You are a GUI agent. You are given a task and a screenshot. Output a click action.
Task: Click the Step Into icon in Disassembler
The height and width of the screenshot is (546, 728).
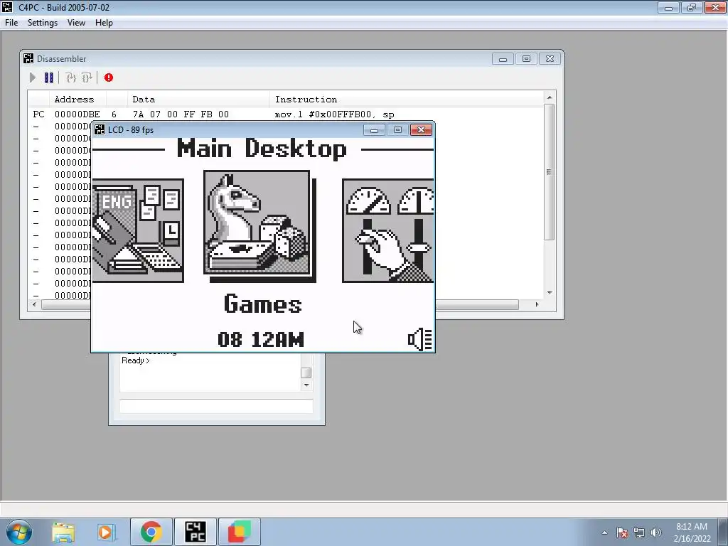pos(70,77)
